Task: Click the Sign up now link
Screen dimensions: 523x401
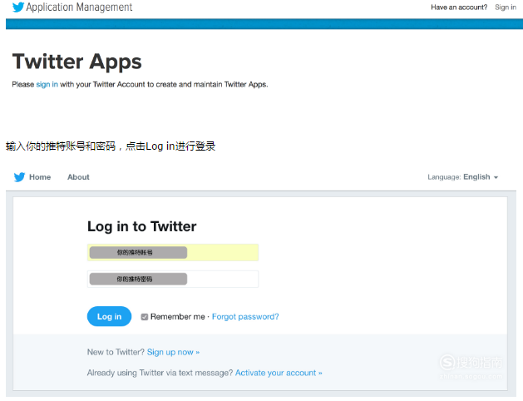Action: tap(173, 352)
